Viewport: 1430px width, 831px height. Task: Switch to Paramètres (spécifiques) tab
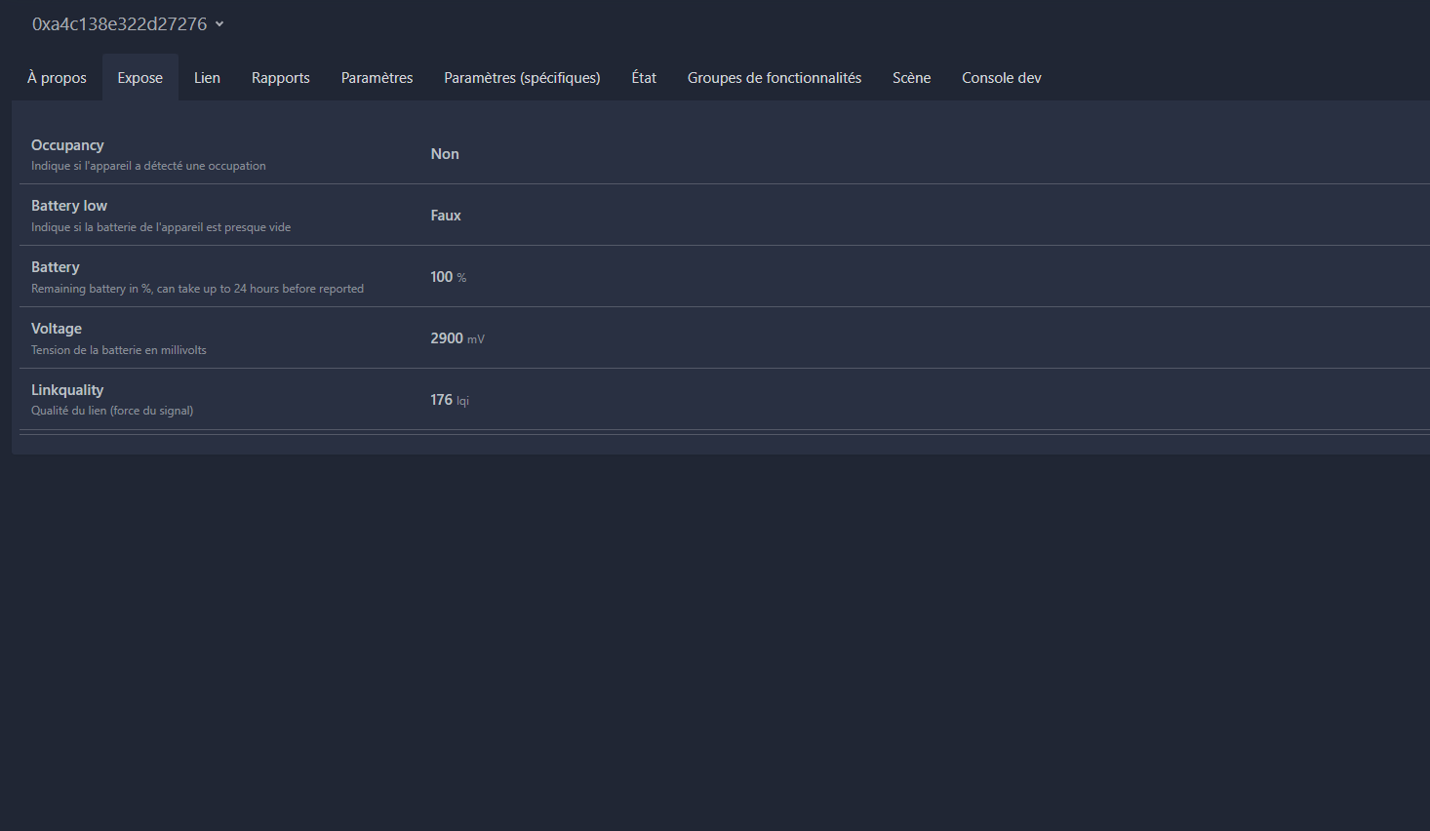point(522,78)
